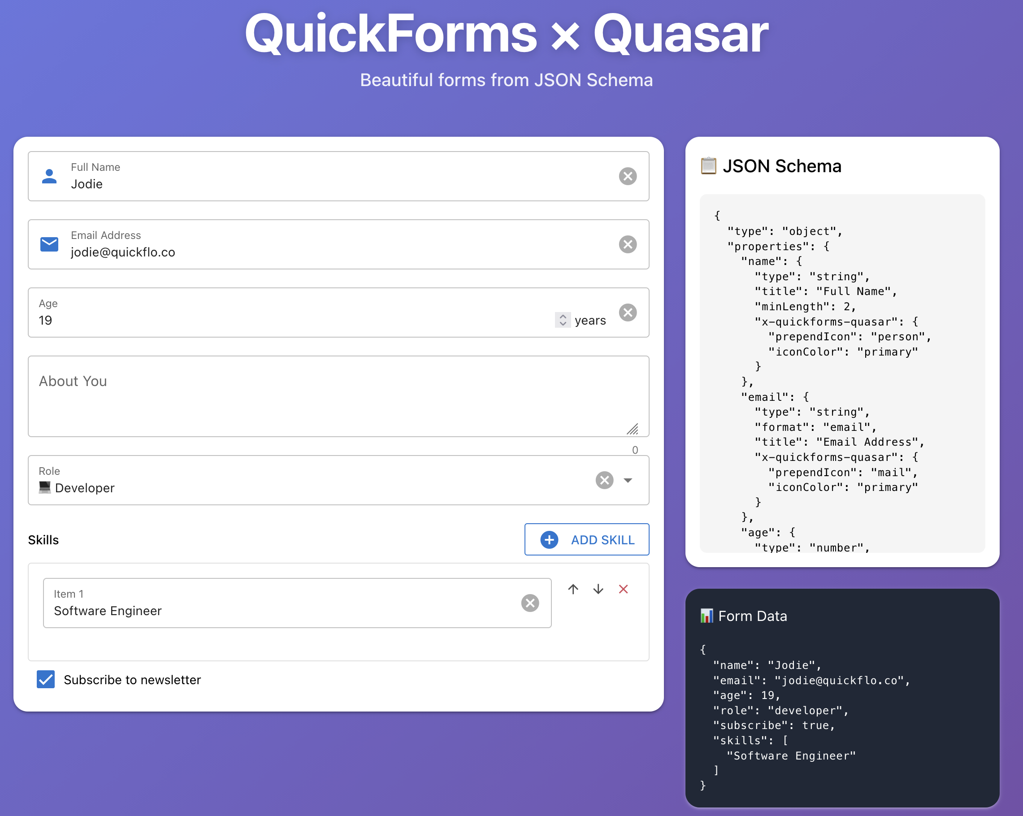The image size is (1023, 816).
Task: Click the bar chart icon beside Form Data
Action: click(x=707, y=615)
